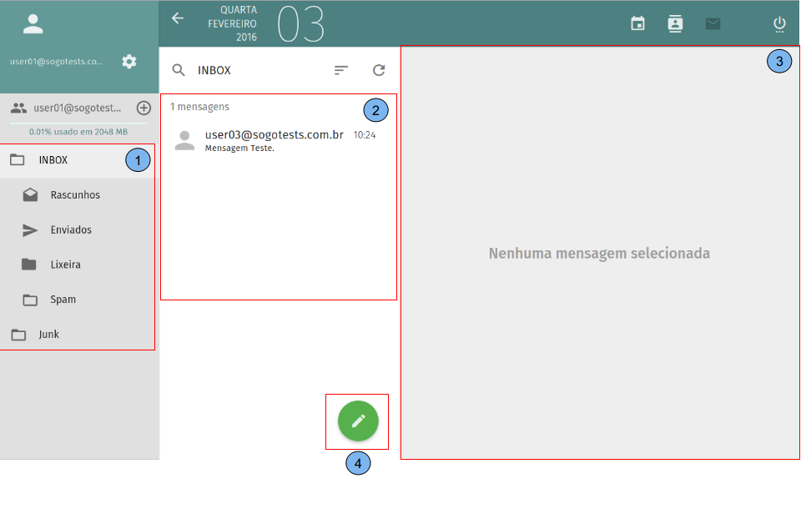Open the Lixeira trash folder
801x529 pixels.
tap(65, 265)
